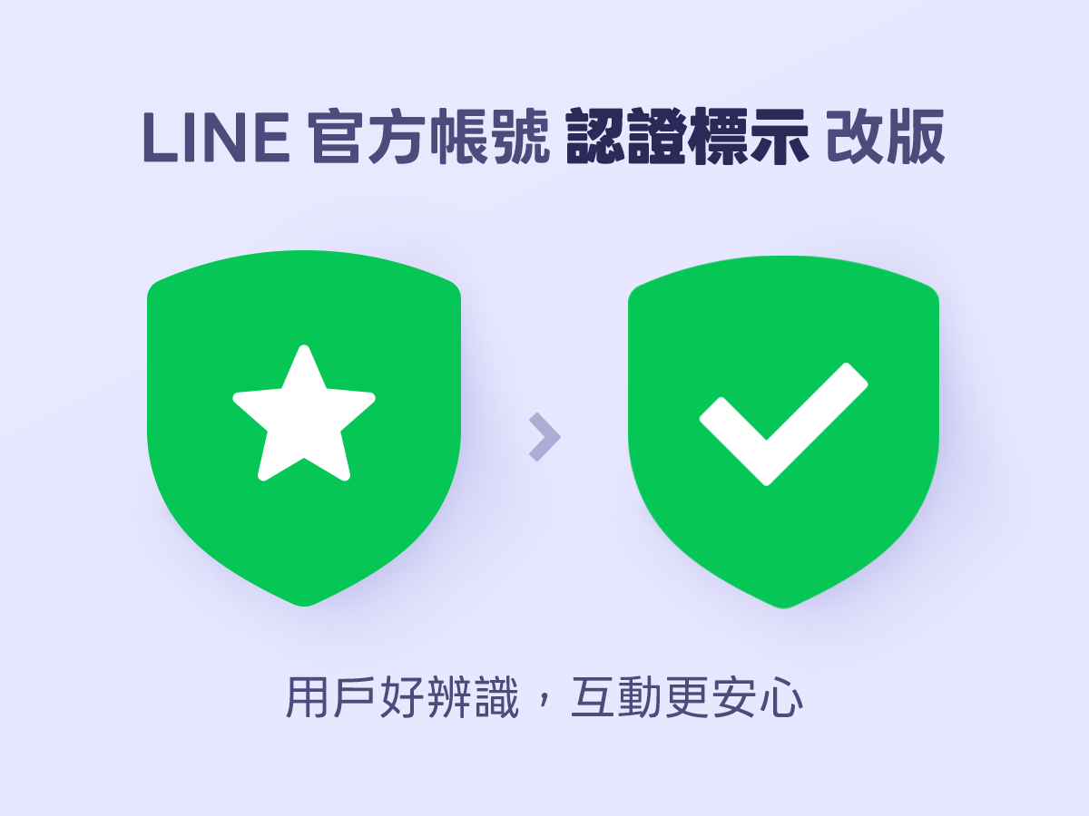The image size is (1089, 816).
Task: Select the new green checkmark shield badge
Action: click(x=783, y=432)
